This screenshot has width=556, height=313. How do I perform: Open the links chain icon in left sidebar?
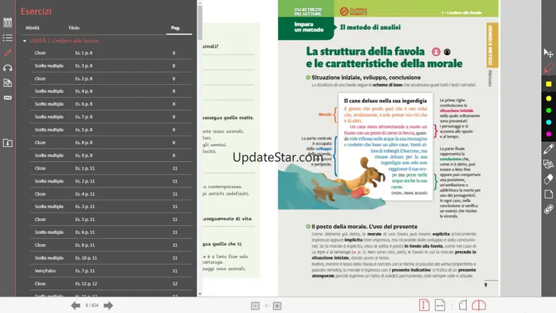point(7,98)
